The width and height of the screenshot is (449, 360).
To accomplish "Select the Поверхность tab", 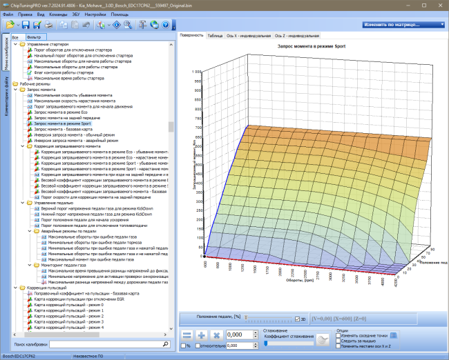I will pos(191,35).
